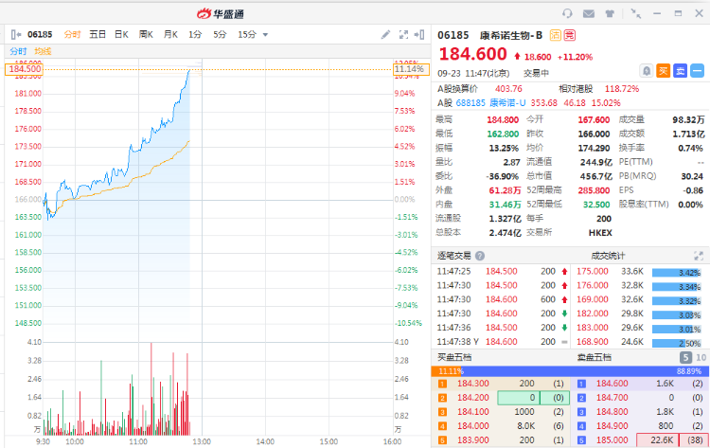Select bid level 5 price 183.900
This screenshot has width=710, height=448.
[473, 439]
